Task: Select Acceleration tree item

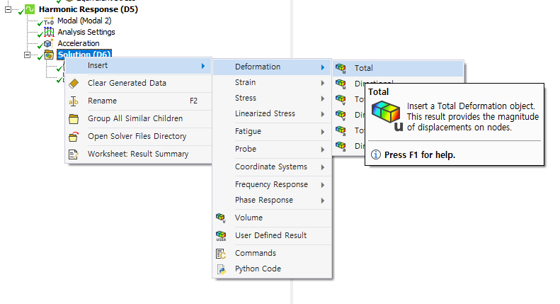Action: (79, 43)
